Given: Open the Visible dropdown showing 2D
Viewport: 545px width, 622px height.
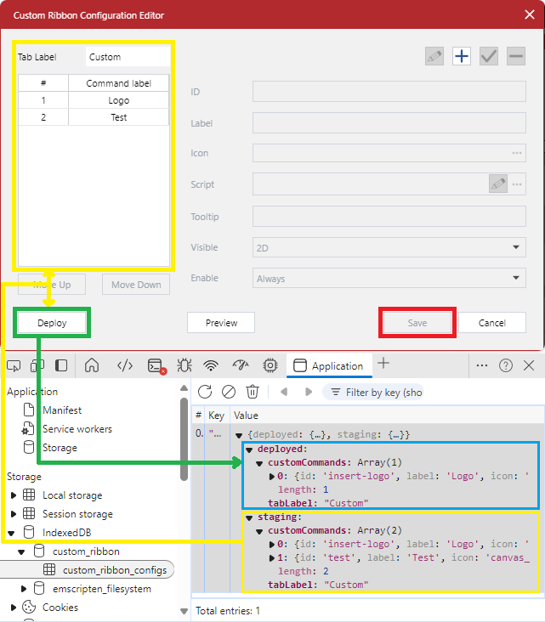Looking at the screenshot, I should (389, 247).
